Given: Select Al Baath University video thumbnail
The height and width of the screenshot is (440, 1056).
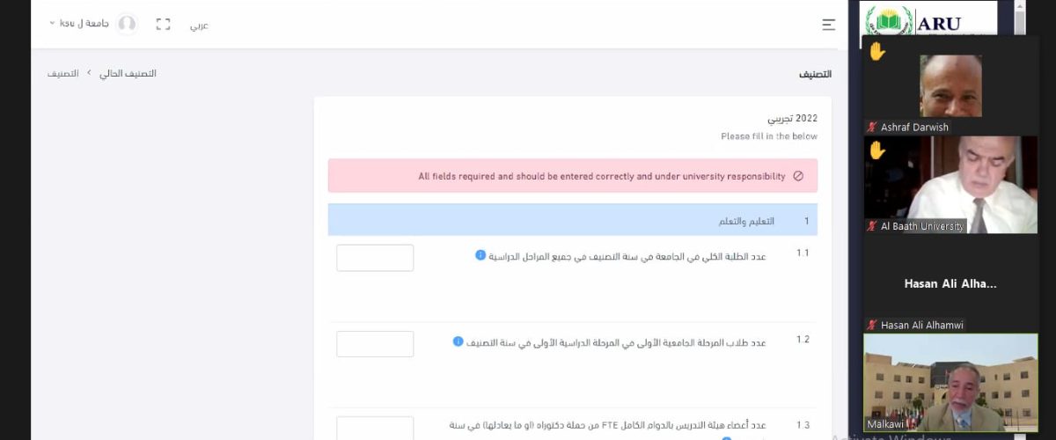Looking at the screenshot, I should [x=950, y=183].
